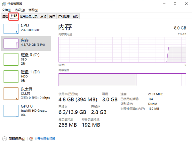Open the 文件 (File) menu

(6, 10)
